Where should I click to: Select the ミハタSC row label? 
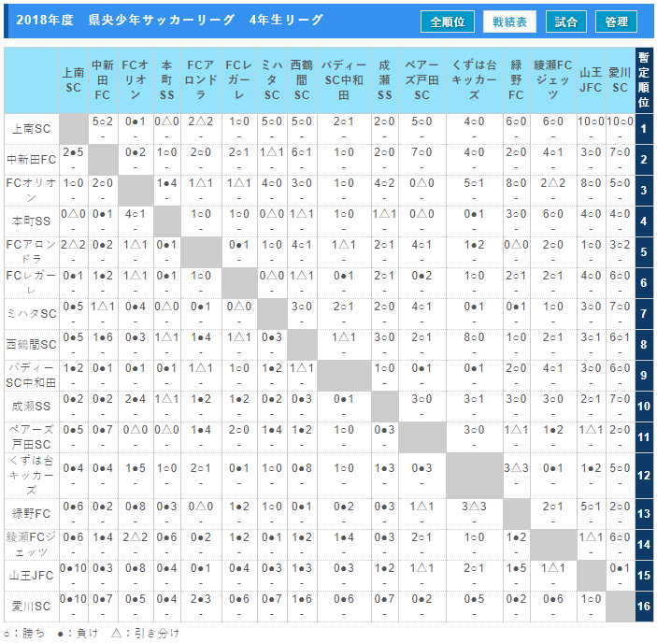click(x=32, y=314)
